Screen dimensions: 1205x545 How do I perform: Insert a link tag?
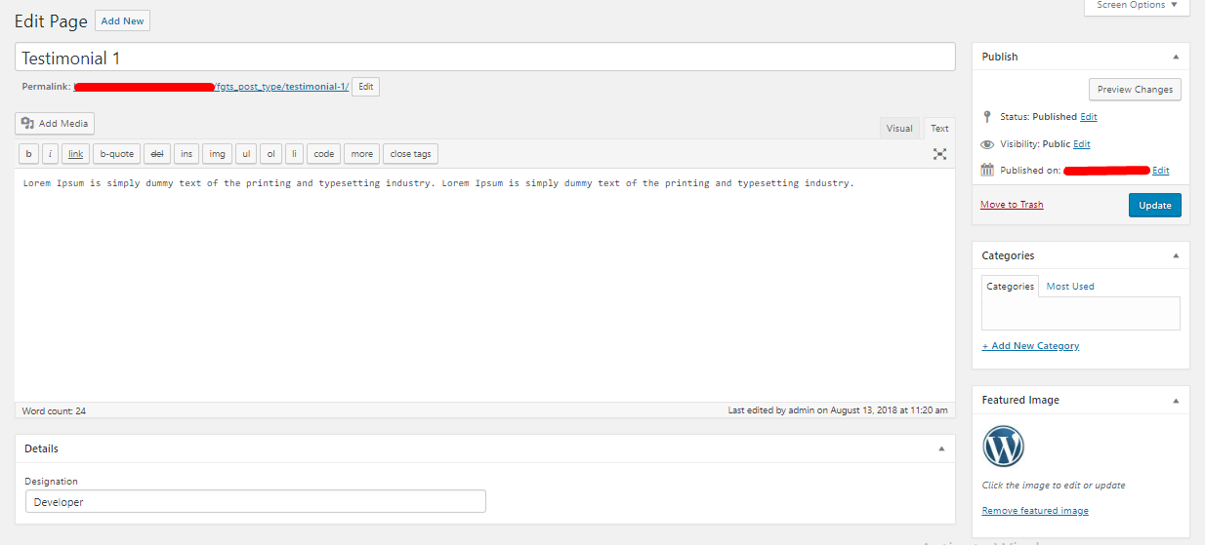(x=75, y=154)
